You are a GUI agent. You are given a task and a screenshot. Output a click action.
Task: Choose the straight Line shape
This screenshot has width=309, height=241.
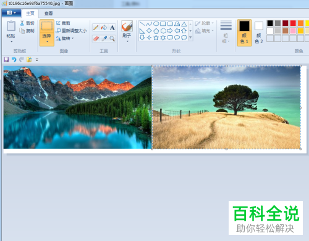(x=142, y=24)
